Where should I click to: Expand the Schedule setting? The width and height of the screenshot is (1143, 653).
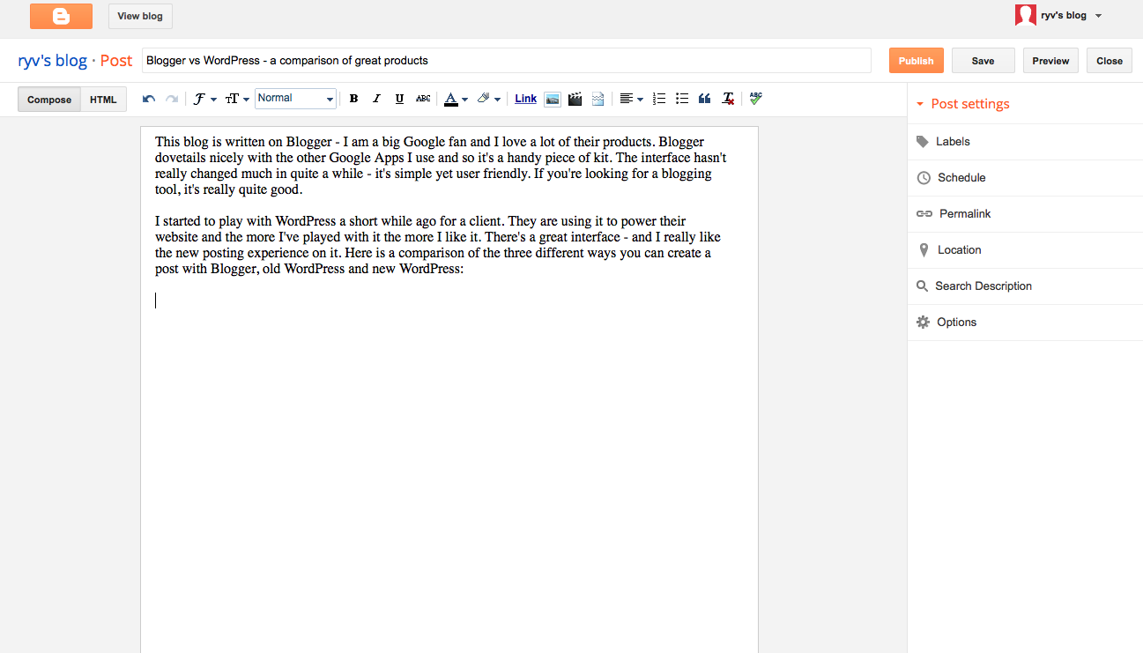[x=1025, y=177]
